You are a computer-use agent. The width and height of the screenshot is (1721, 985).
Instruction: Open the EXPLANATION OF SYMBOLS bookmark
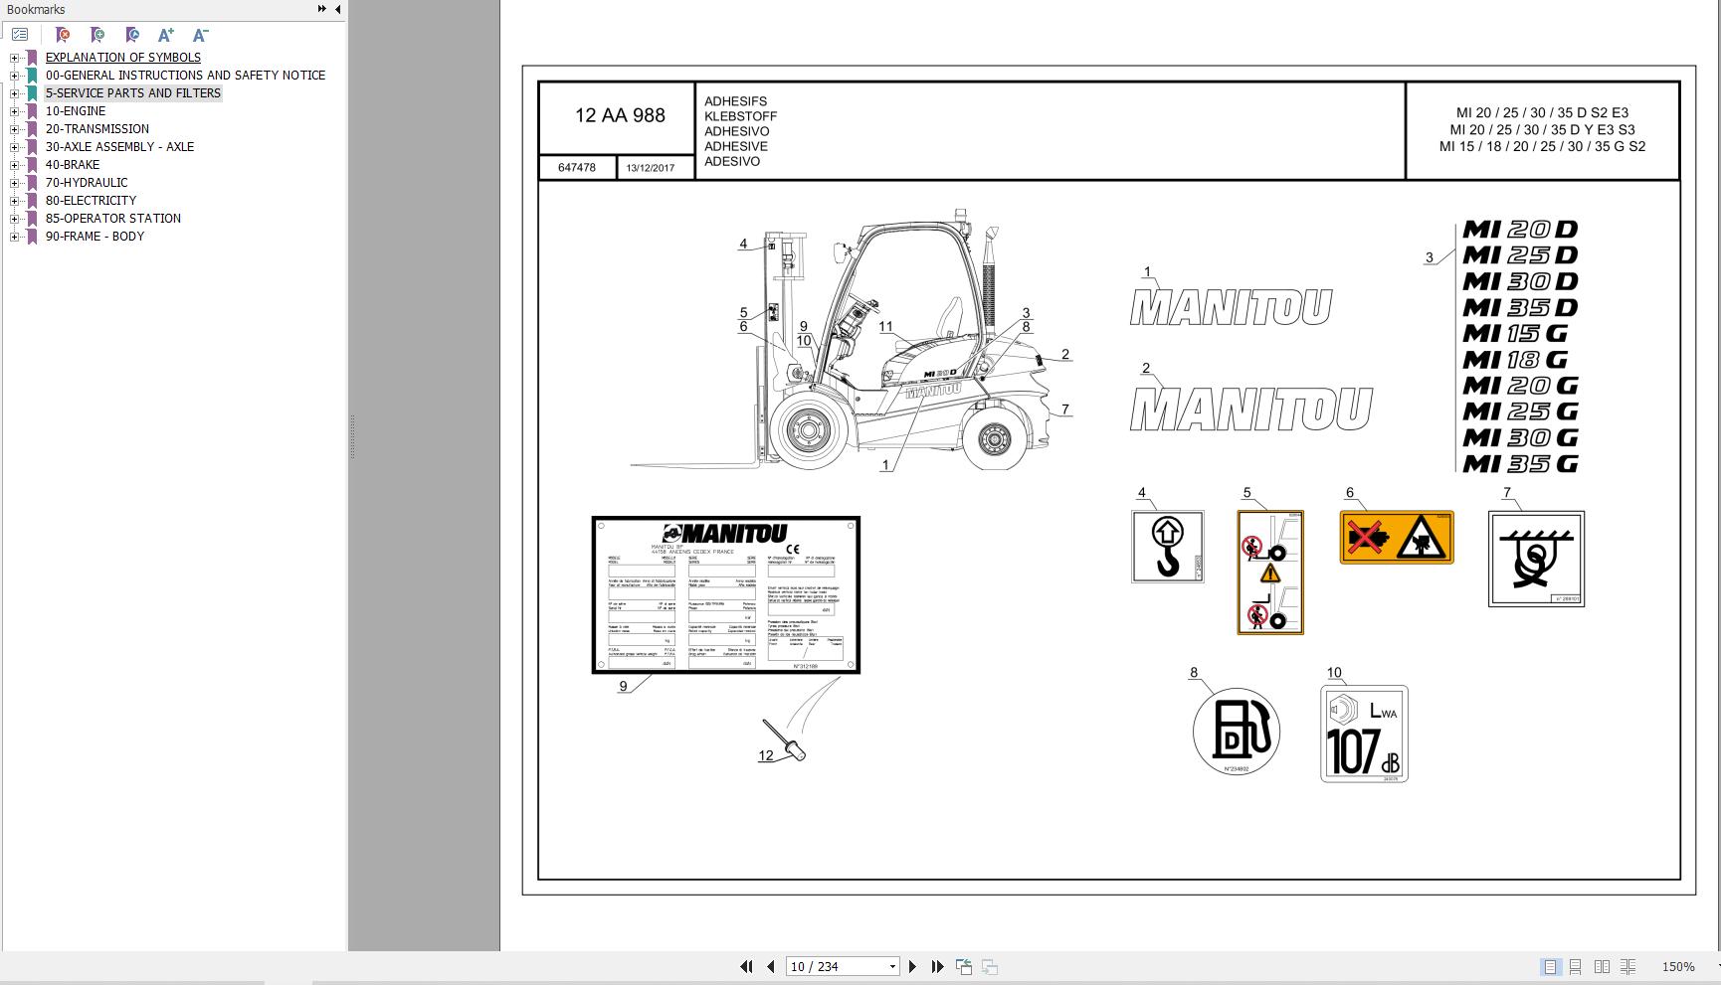(x=122, y=57)
